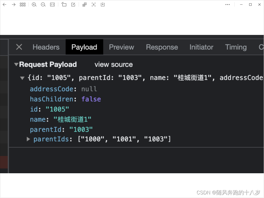Open the thumbnail grid view
Viewport: 264px width, 198px height.
click(23, 4)
